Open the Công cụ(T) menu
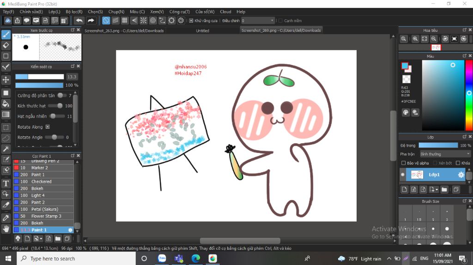 (x=180, y=12)
